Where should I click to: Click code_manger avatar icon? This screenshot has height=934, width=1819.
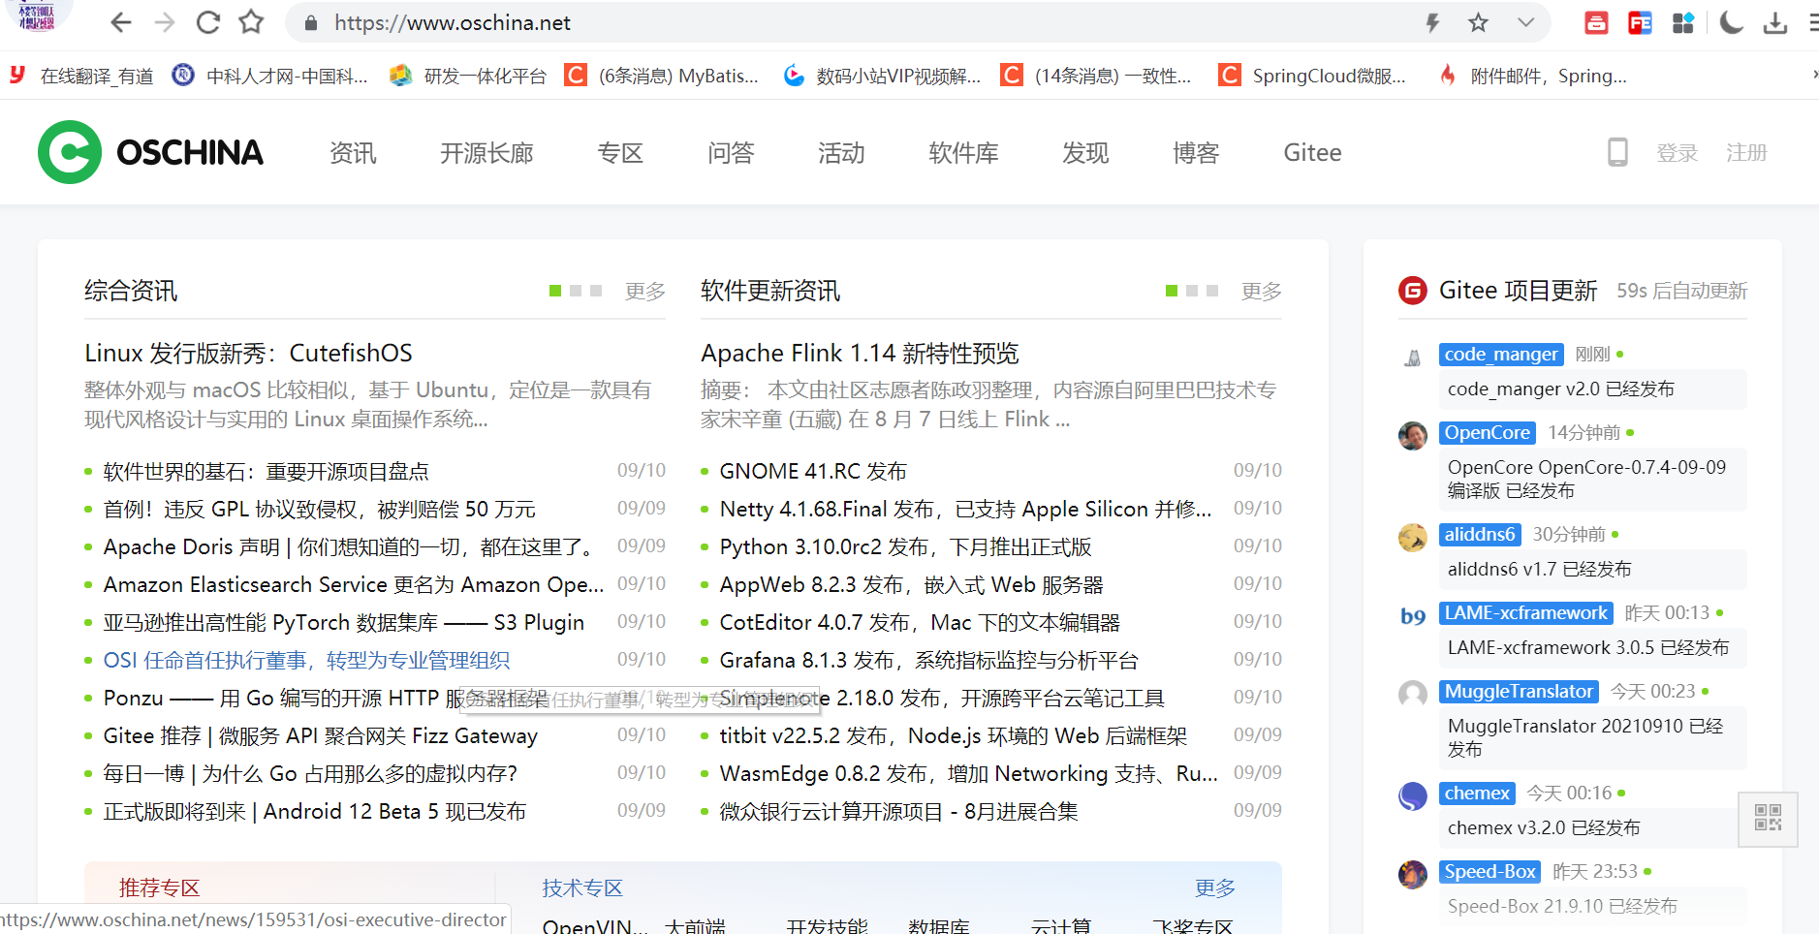[x=1413, y=358]
